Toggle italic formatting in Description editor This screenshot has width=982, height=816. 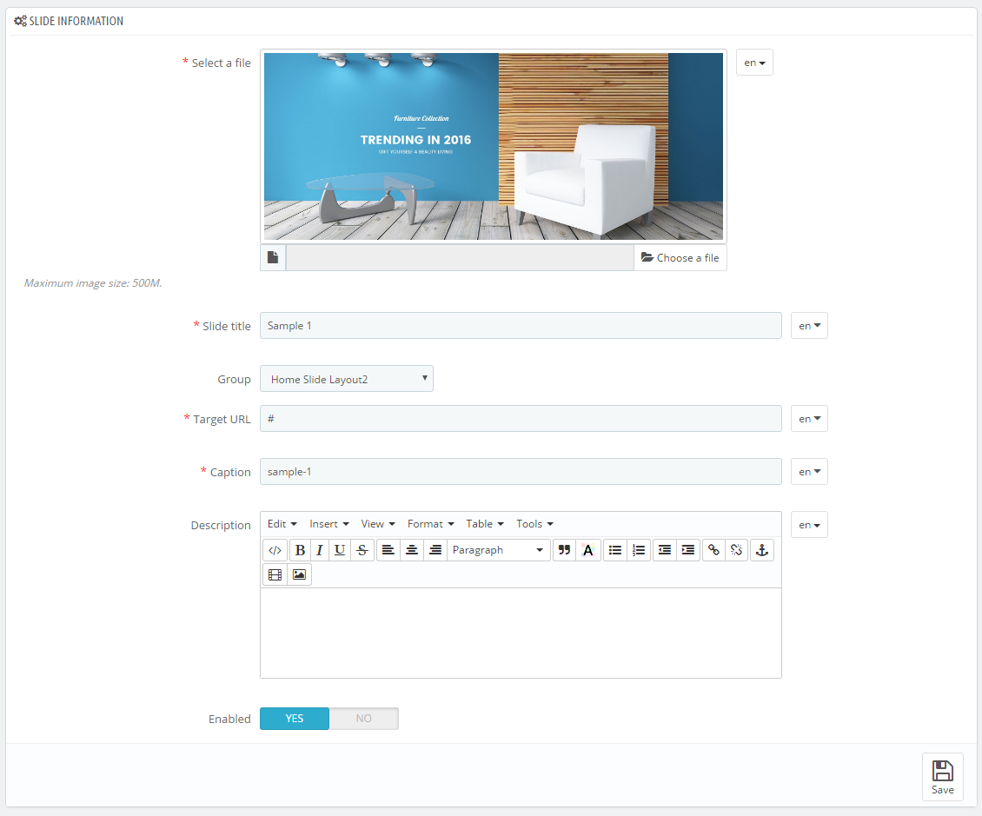(320, 550)
